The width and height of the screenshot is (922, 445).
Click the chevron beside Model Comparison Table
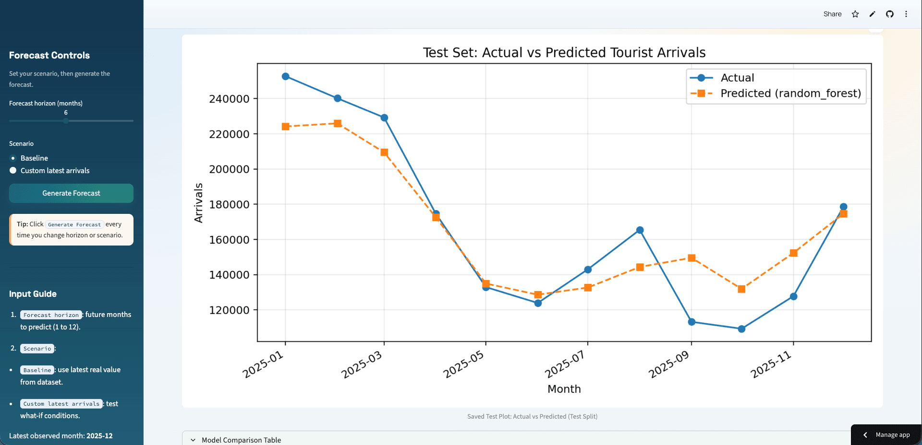pyautogui.click(x=193, y=440)
